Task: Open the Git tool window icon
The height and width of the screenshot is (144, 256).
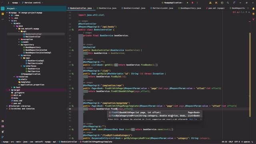Action: coord(3,137)
